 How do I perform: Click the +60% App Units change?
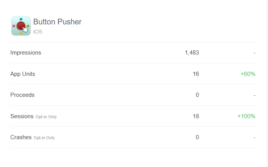tap(248, 74)
